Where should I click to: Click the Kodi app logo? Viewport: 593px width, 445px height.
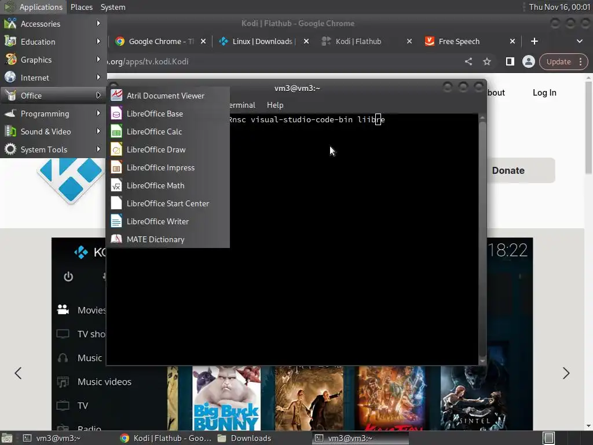[71, 181]
